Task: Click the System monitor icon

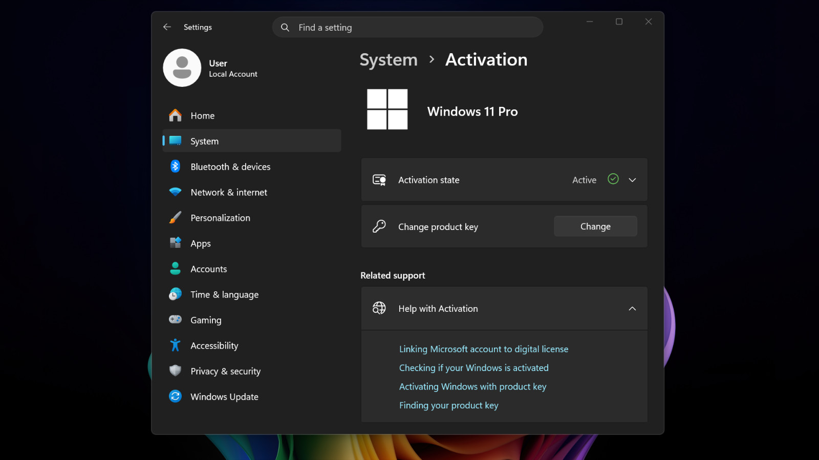Action: point(175,141)
